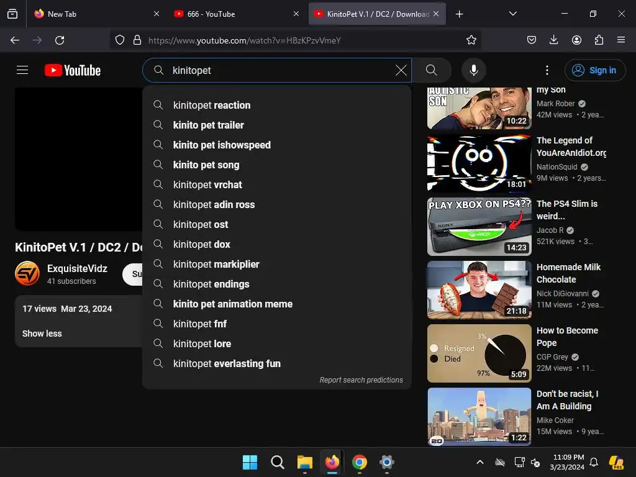Choose the kinitopet dox suggestion
This screenshot has height=477, width=636.
277,244
